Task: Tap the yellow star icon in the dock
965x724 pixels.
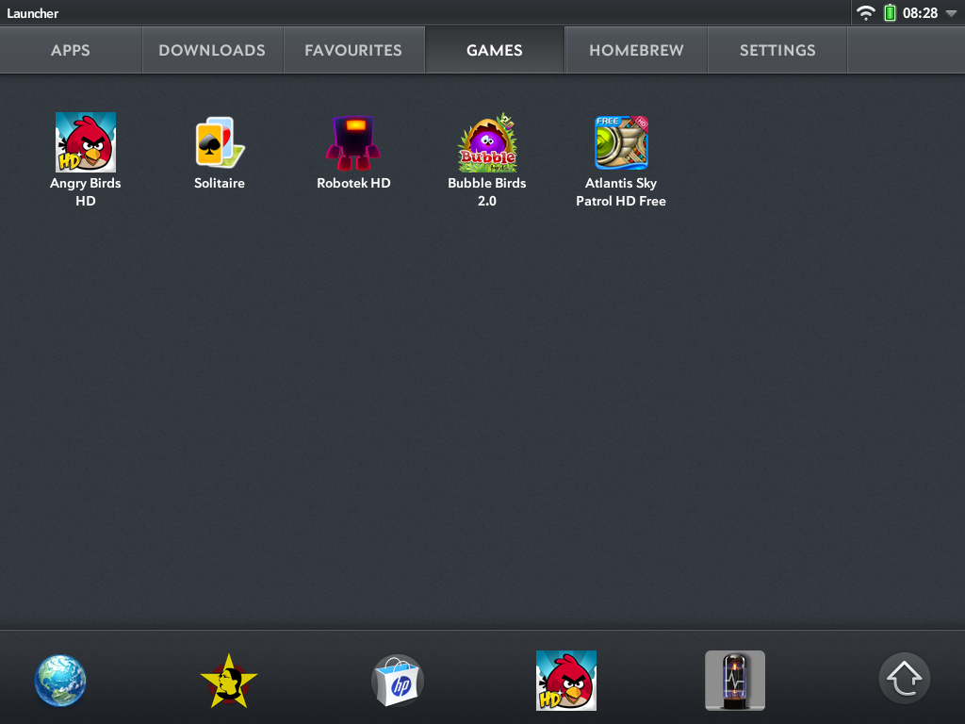Action: [228, 680]
